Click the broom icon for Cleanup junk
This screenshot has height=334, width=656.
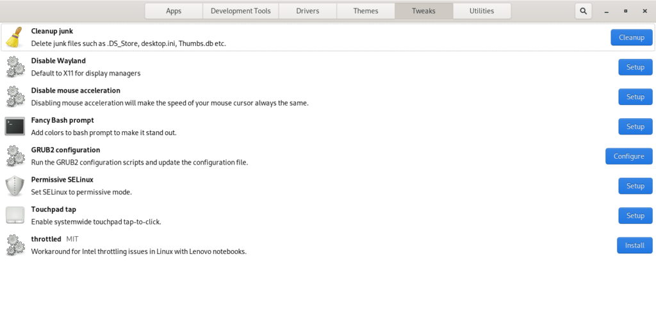pos(15,37)
